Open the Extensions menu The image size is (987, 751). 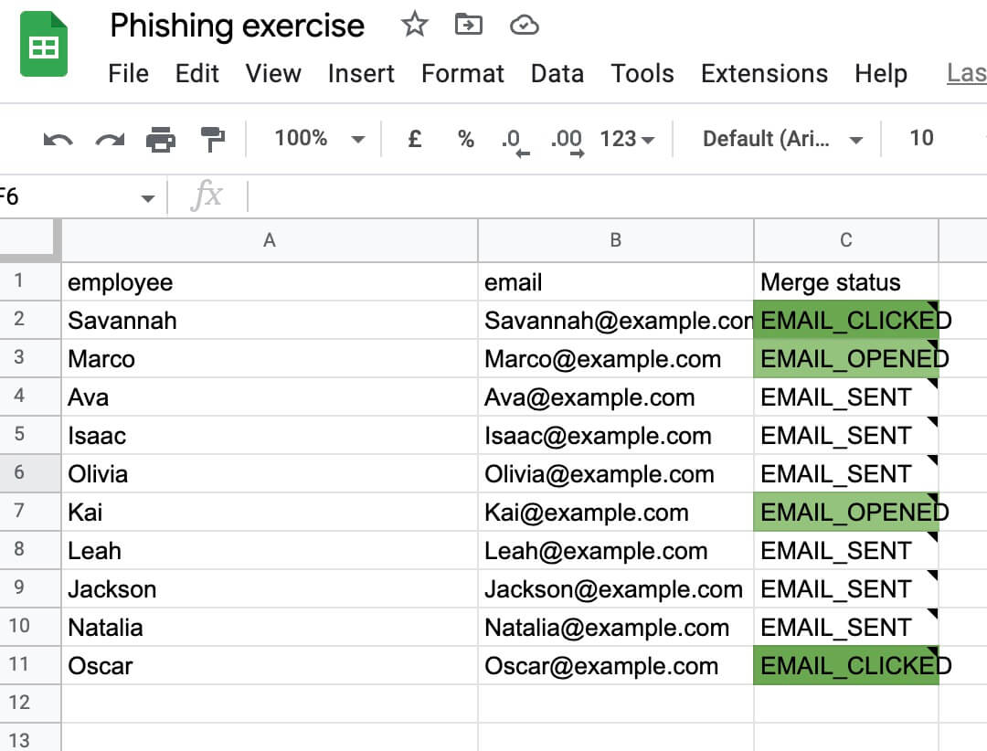(764, 74)
